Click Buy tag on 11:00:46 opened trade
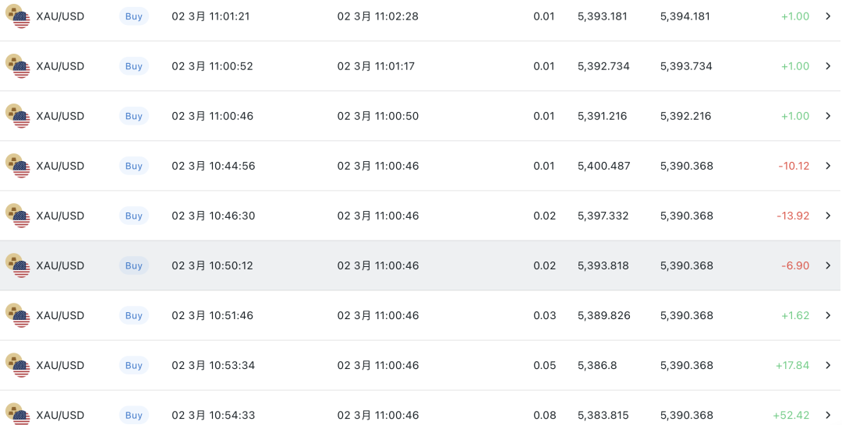This screenshot has height=425, width=842. (134, 116)
